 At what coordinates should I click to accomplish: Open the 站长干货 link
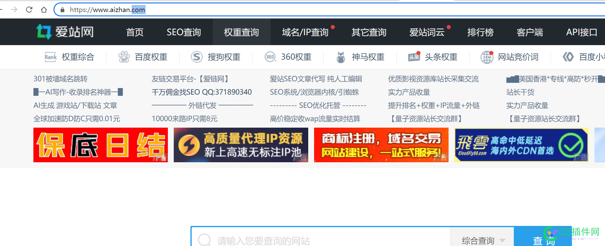[x=520, y=92]
